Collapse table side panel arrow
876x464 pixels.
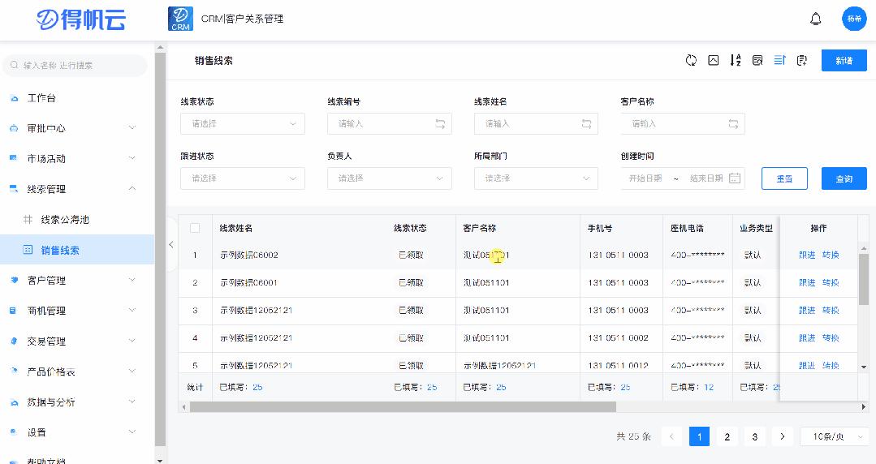[x=171, y=244]
